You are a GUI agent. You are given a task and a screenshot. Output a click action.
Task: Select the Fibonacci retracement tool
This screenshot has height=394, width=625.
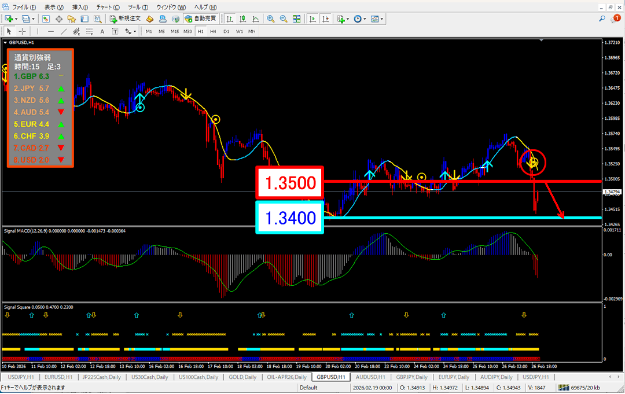(90, 31)
